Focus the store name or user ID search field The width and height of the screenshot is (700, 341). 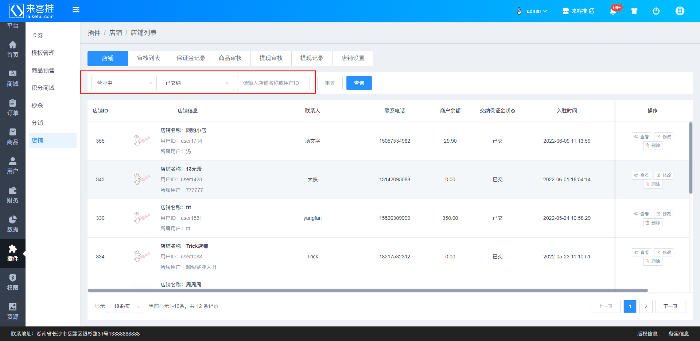coord(273,83)
